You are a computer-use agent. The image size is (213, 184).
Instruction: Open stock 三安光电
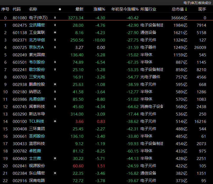[37, 77]
